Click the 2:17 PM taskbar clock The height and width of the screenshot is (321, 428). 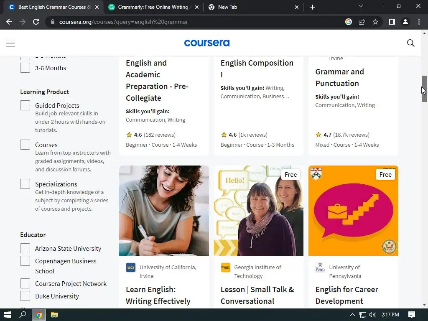pos(390,315)
